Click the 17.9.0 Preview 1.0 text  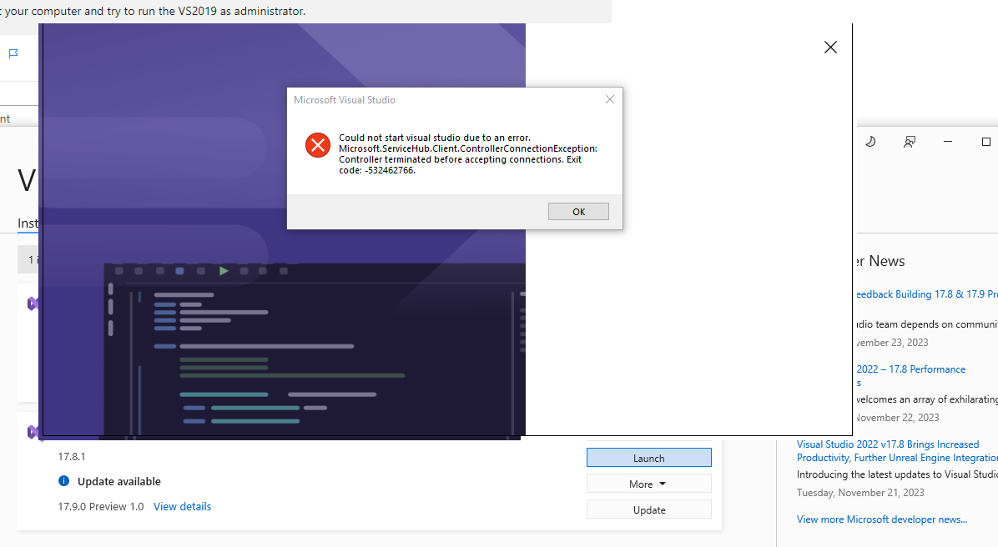point(101,507)
